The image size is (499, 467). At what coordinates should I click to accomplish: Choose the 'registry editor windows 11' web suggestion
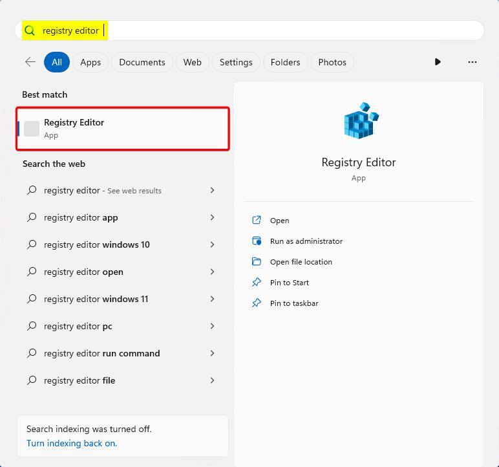pos(96,299)
